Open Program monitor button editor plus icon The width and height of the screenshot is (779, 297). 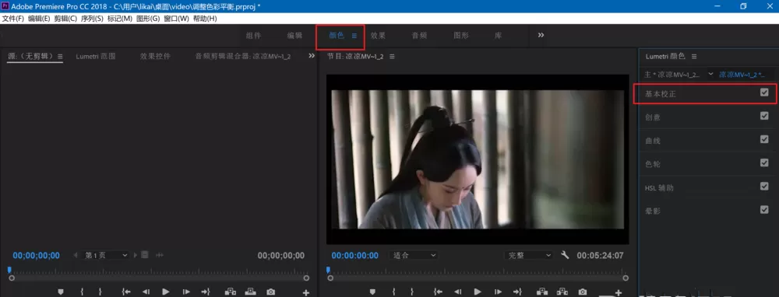point(618,293)
